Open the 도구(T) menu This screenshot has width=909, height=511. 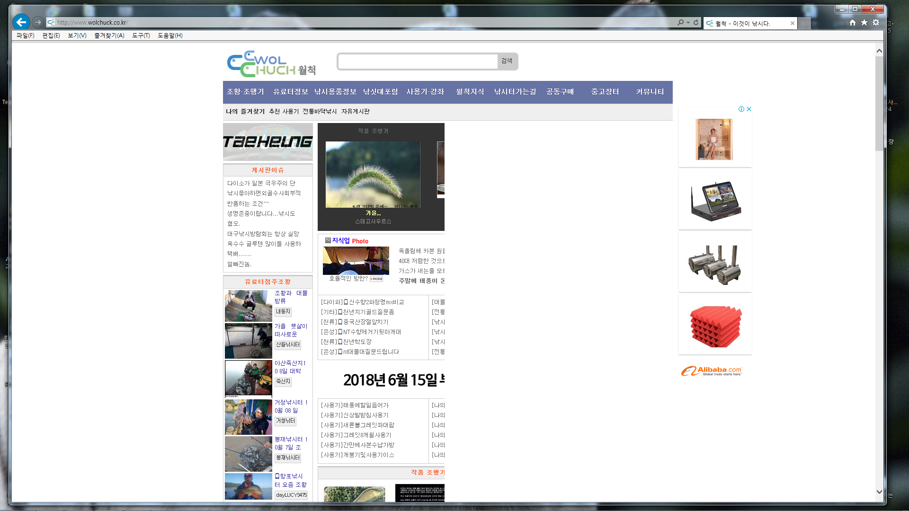coord(141,35)
